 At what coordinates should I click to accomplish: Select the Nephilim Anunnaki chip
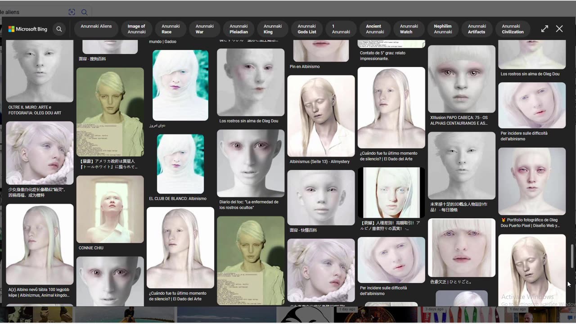pos(443,29)
